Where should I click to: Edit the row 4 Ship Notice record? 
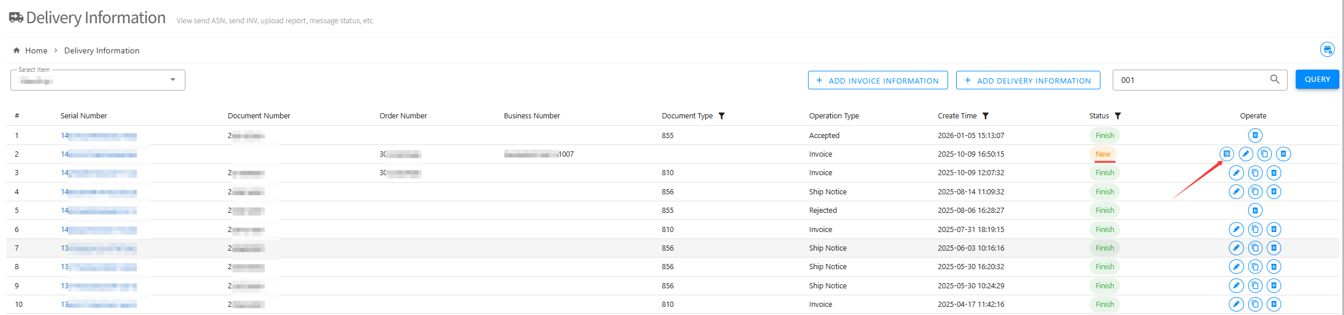tap(1236, 191)
